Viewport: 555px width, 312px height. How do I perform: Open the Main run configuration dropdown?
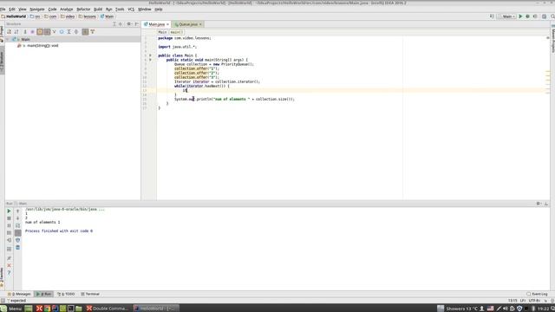(506, 16)
